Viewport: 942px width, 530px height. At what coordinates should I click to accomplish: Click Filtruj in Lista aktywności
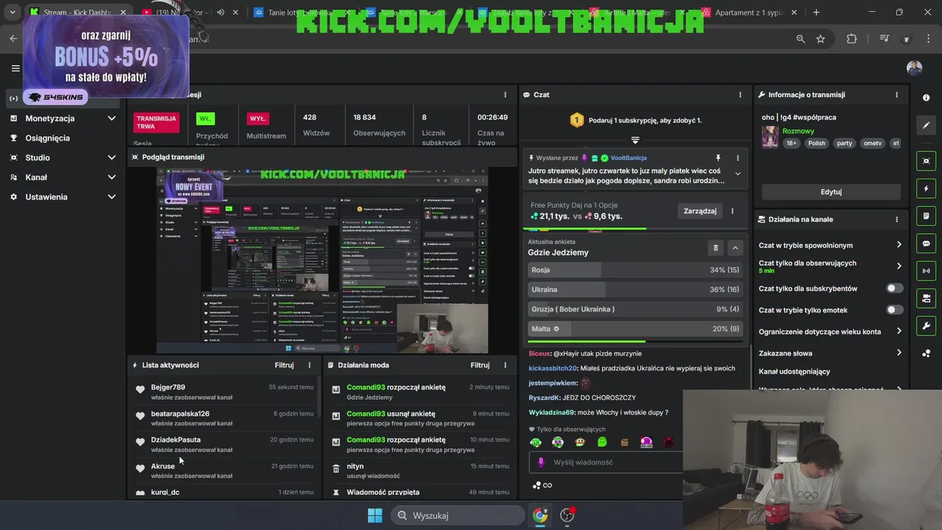[284, 365]
